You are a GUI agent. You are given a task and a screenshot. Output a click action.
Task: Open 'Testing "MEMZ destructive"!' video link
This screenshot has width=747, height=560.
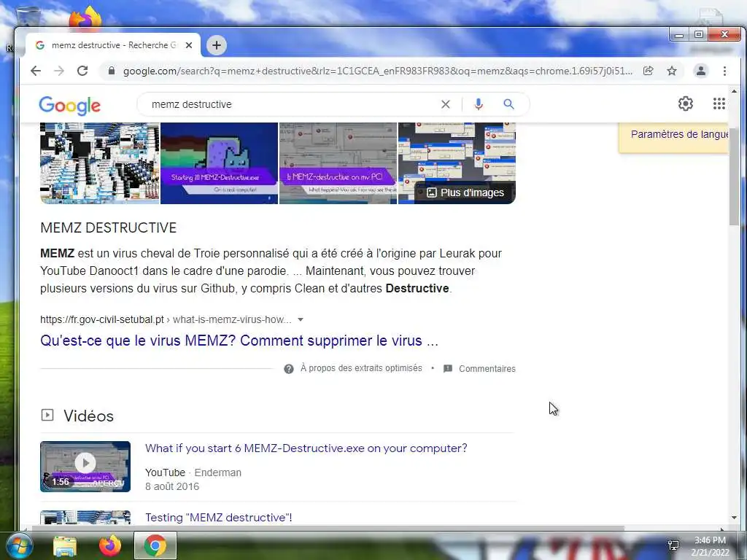pyautogui.click(x=218, y=517)
